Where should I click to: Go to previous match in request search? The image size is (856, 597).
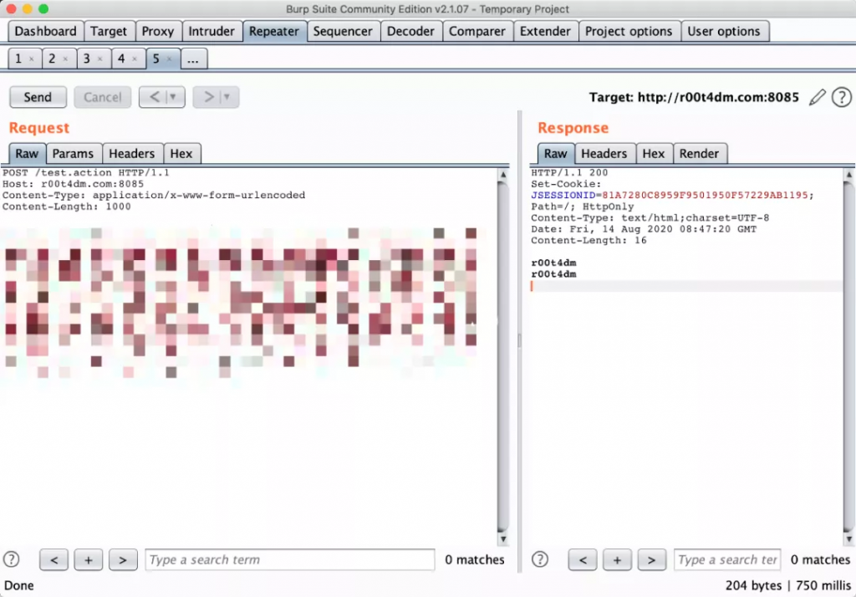[54, 560]
